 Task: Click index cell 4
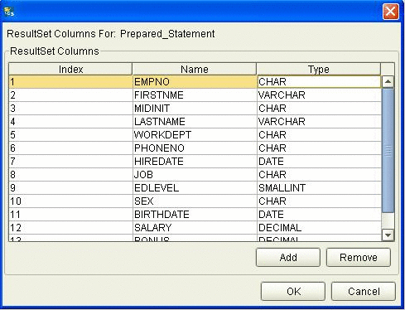tap(70, 122)
